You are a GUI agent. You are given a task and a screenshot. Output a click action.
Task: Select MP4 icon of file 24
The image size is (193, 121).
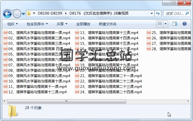click(77, 92)
